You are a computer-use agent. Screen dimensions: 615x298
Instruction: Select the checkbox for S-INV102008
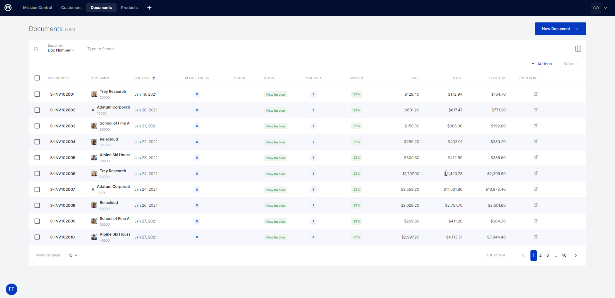37,205
